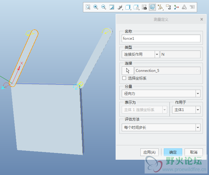Open the 连接反作用 type dropdown

157,54
